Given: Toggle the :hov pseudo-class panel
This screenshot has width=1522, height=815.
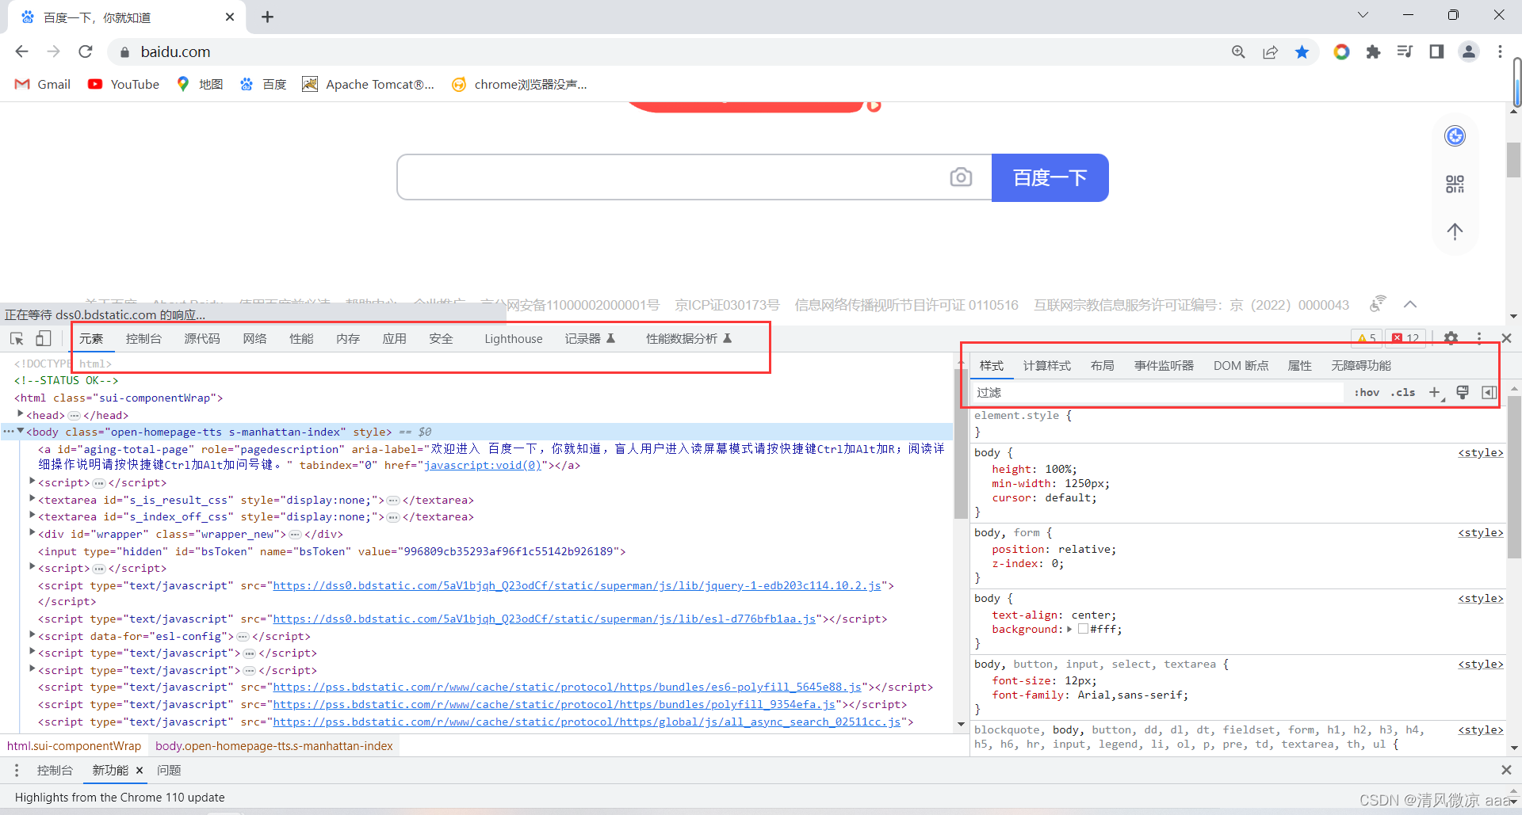Looking at the screenshot, I should click(1367, 392).
